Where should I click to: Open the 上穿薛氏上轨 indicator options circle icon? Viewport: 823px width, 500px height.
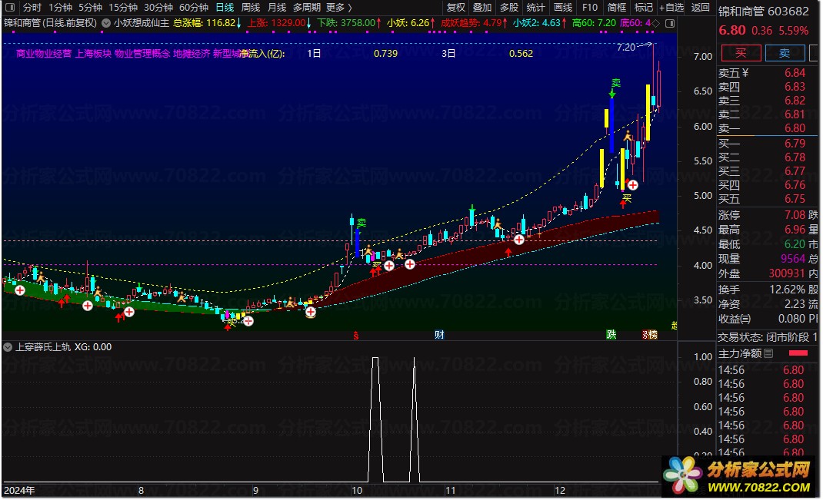click(x=8, y=347)
